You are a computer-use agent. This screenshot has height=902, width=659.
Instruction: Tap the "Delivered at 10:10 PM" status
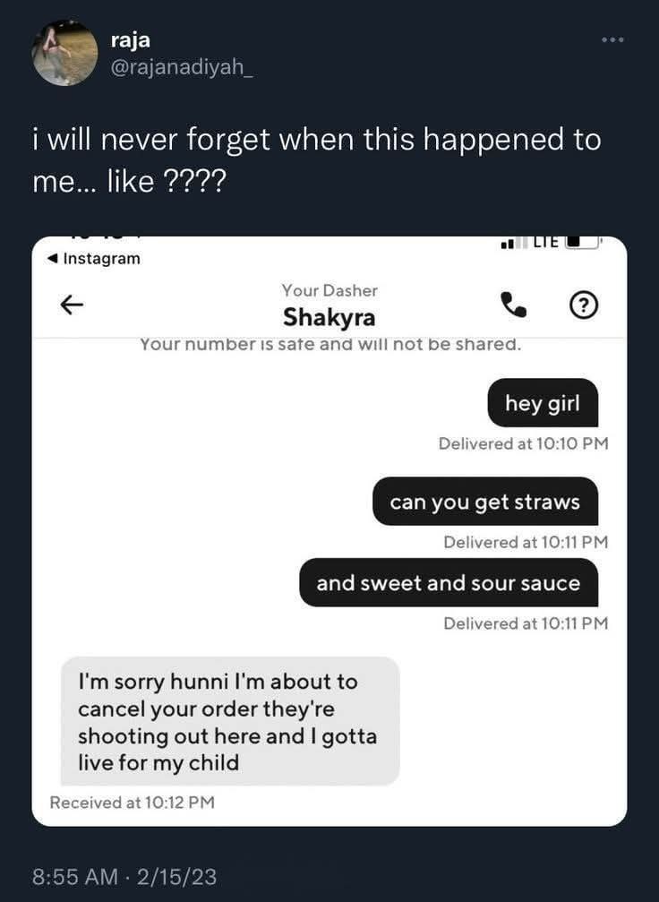(x=523, y=443)
